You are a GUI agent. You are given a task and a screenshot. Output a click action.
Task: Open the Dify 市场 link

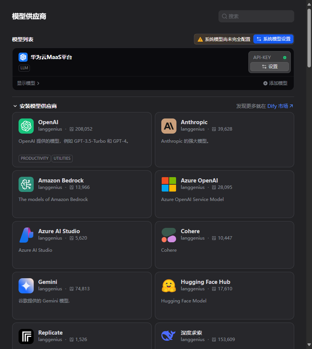tap(280, 106)
